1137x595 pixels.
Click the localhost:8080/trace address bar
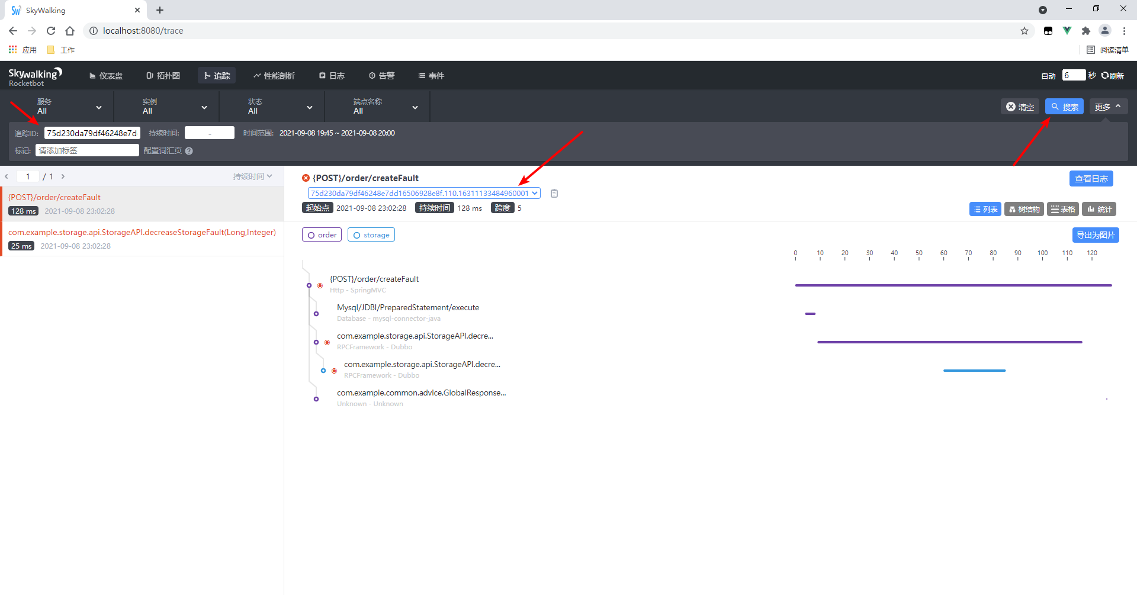[x=557, y=31]
